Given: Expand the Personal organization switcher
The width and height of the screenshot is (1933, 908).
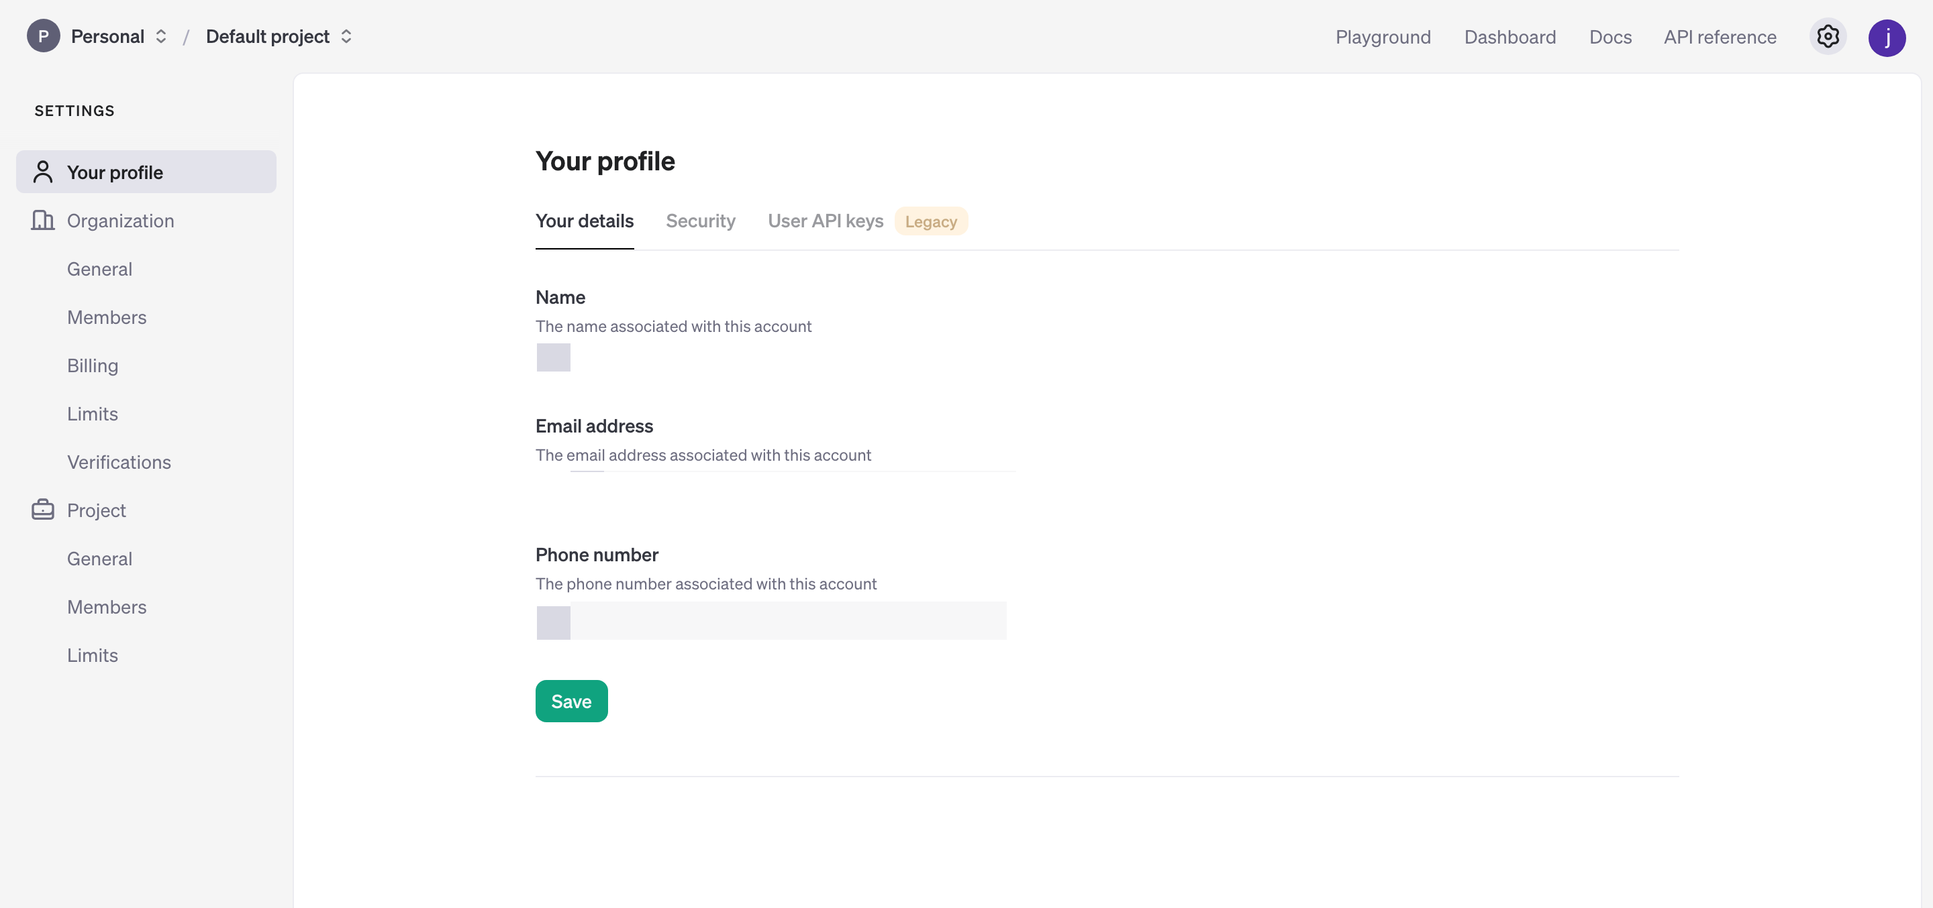Looking at the screenshot, I should 160,37.
